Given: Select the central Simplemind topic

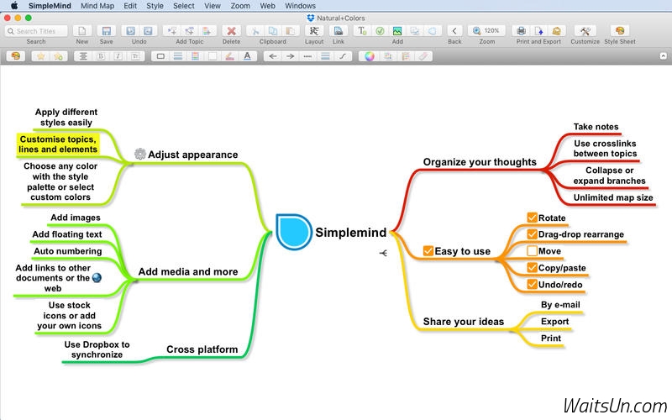Looking at the screenshot, I should [x=350, y=233].
